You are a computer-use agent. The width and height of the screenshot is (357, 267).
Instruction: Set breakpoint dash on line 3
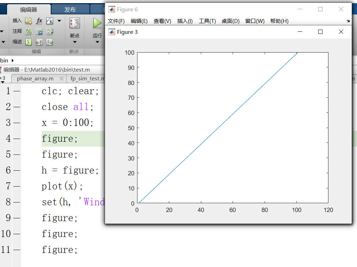(x=17, y=123)
